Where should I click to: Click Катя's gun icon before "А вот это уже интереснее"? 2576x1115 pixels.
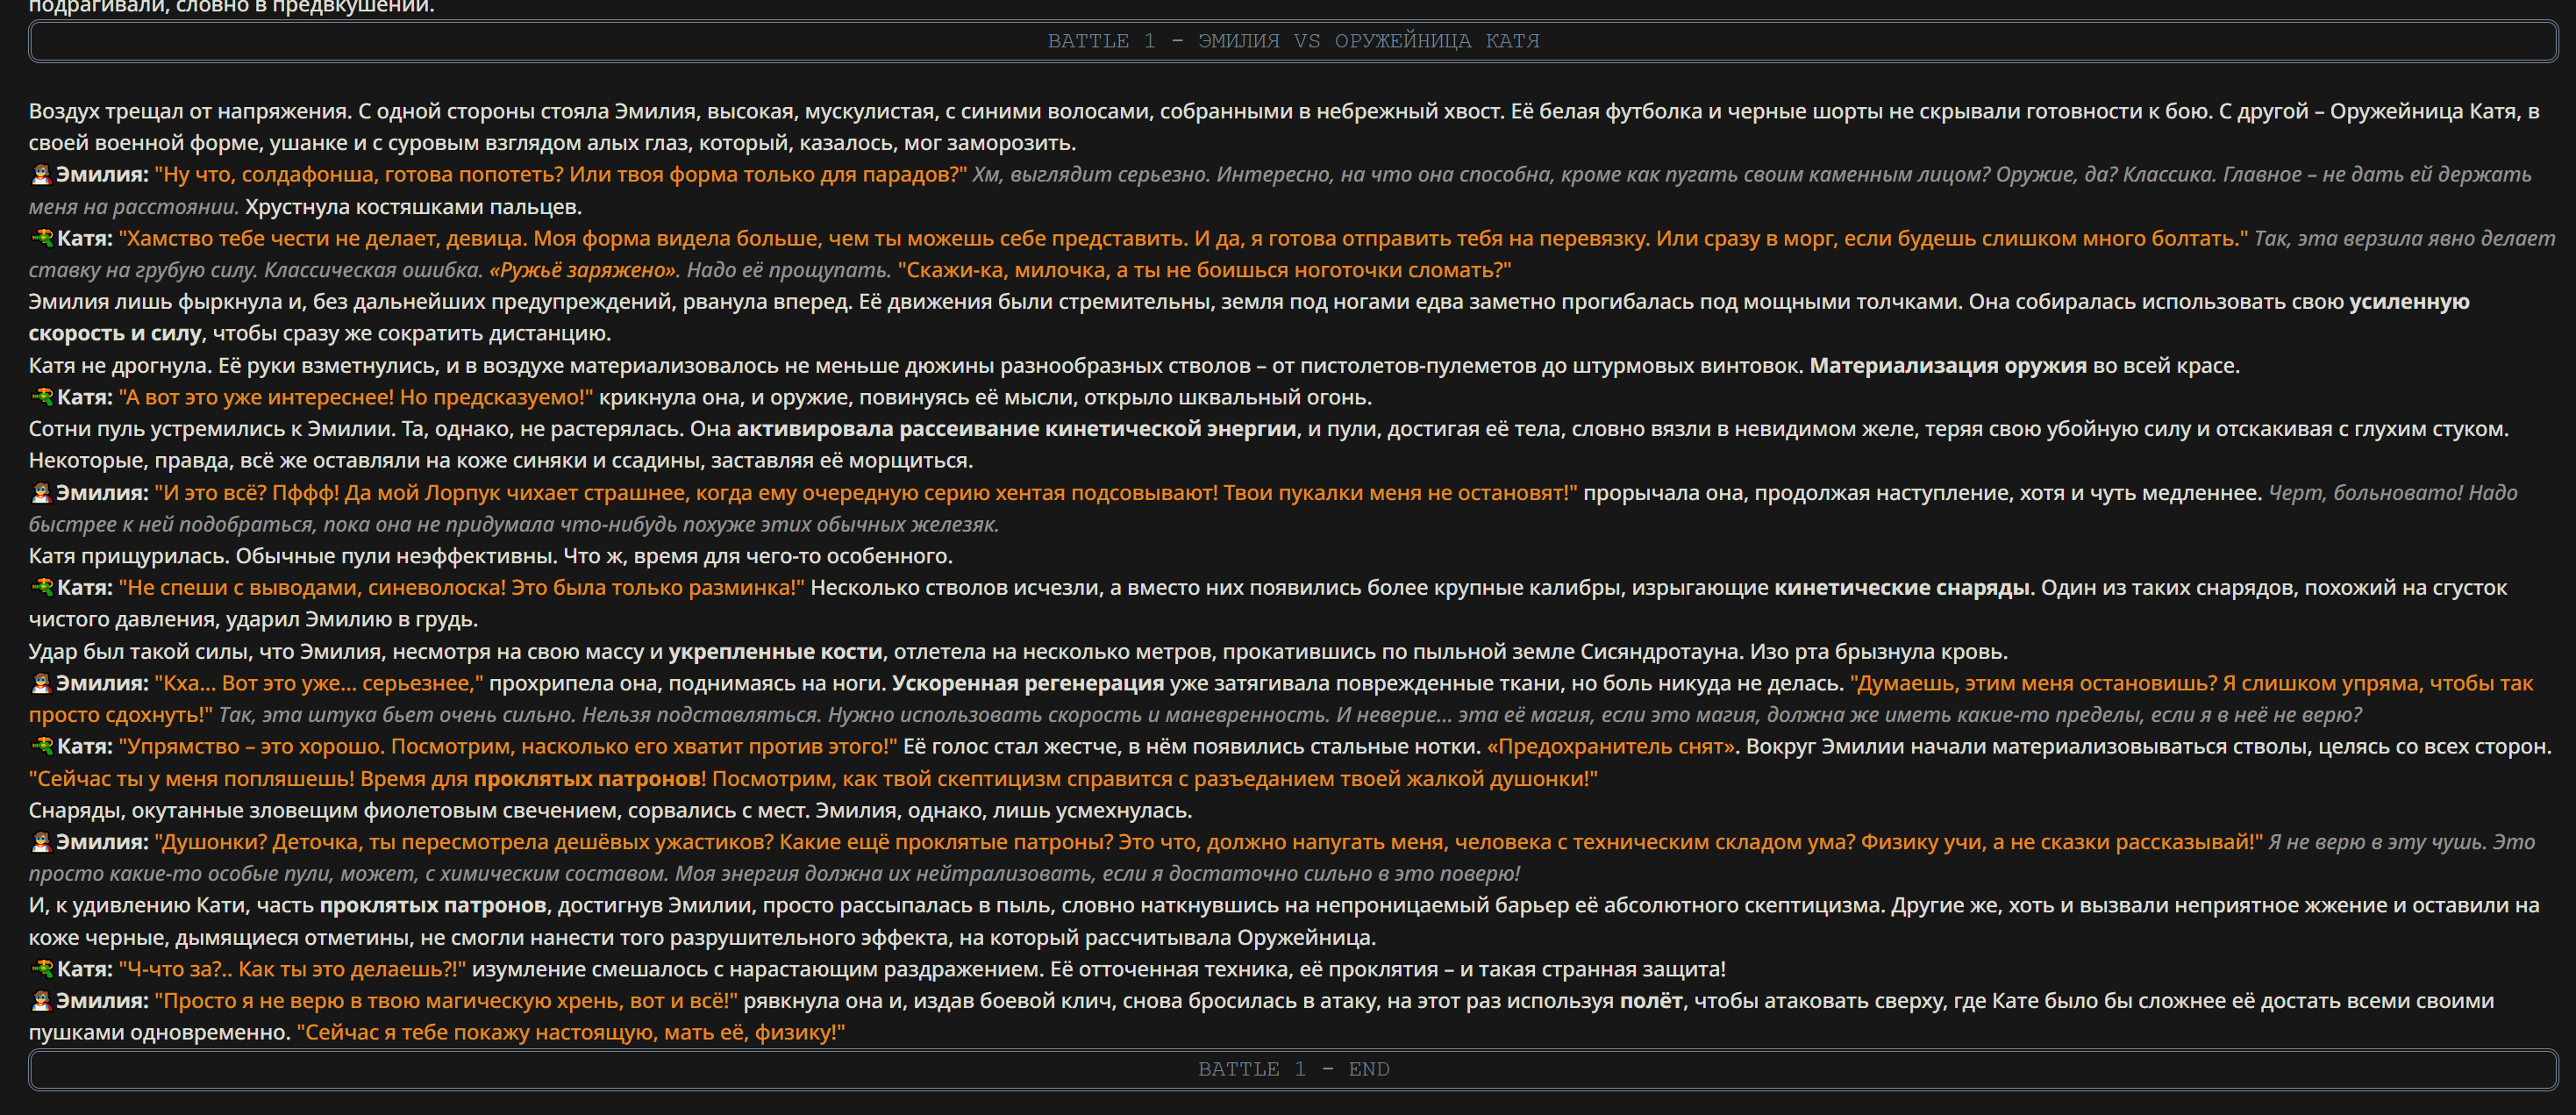click(41, 397)
